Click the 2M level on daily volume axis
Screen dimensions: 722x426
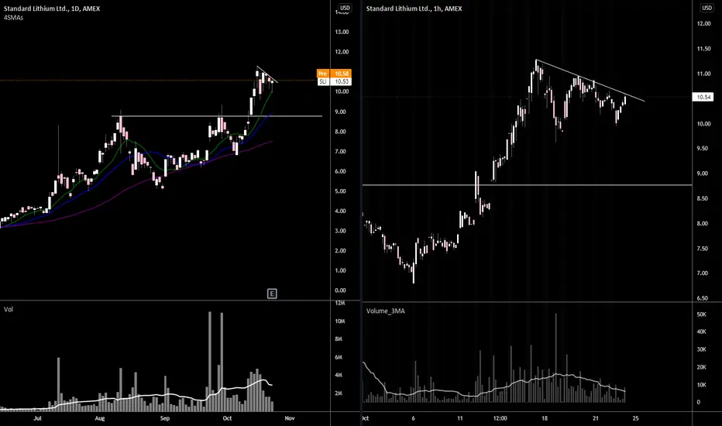pyautogui.click(x=339, y=393)
